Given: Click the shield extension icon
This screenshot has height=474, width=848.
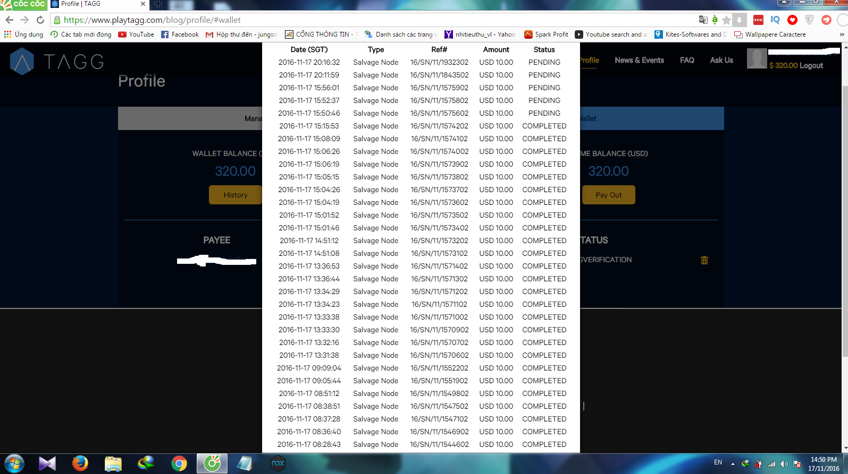Looking at the screenshot, I should 809,20.
